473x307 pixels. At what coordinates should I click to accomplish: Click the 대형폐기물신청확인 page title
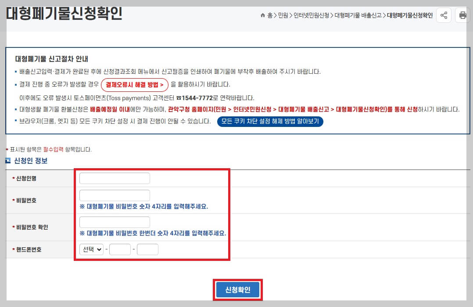click(x=64, y=14)
